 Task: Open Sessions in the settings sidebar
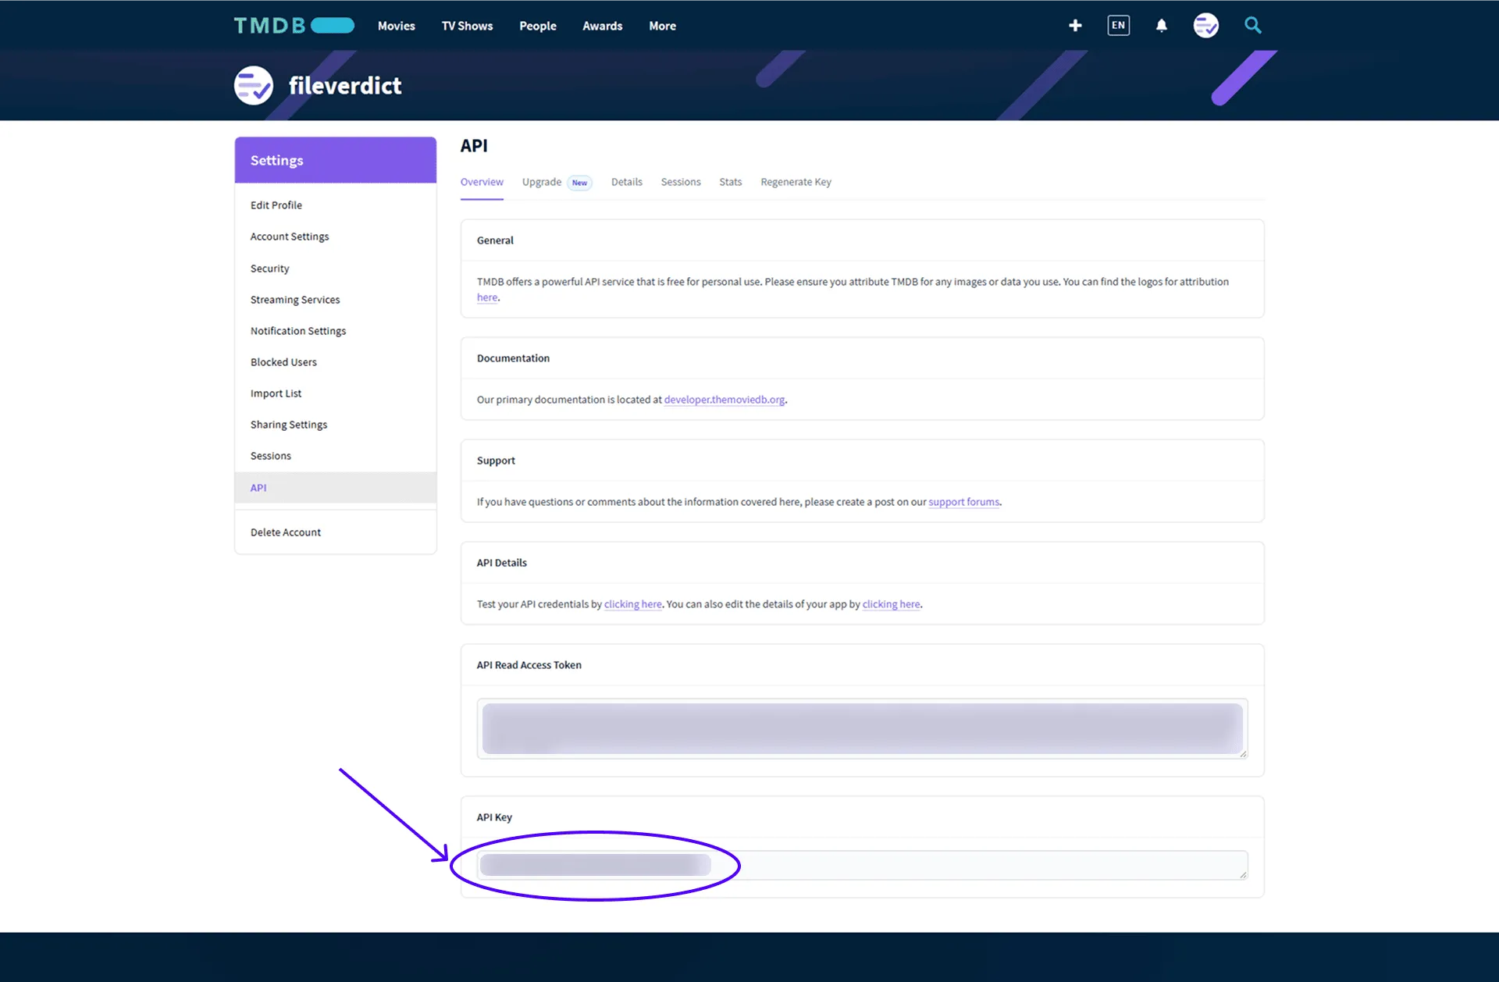coord(271,456)
